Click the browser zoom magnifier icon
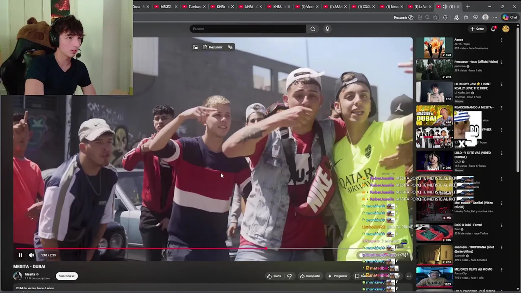Image resolution: width=521 pixels, height=293 pixels. [x=427, y=17]
